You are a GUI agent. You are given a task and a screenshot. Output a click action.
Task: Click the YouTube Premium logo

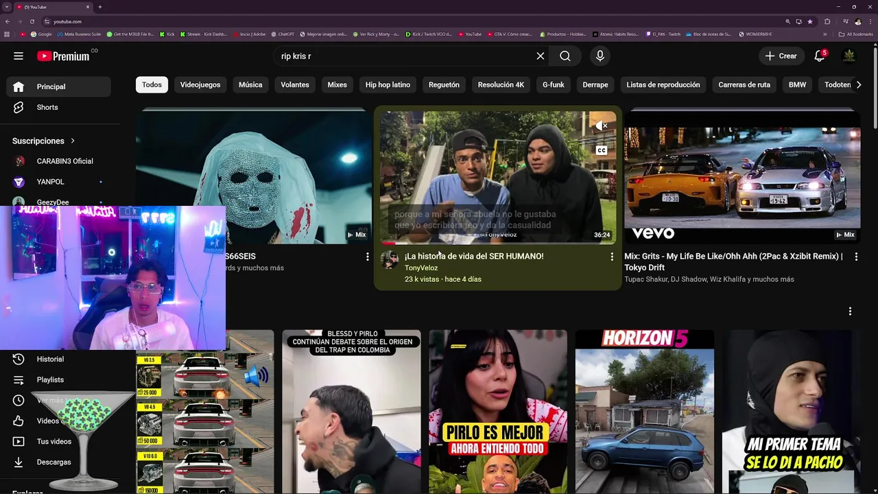tap(63, 56)
